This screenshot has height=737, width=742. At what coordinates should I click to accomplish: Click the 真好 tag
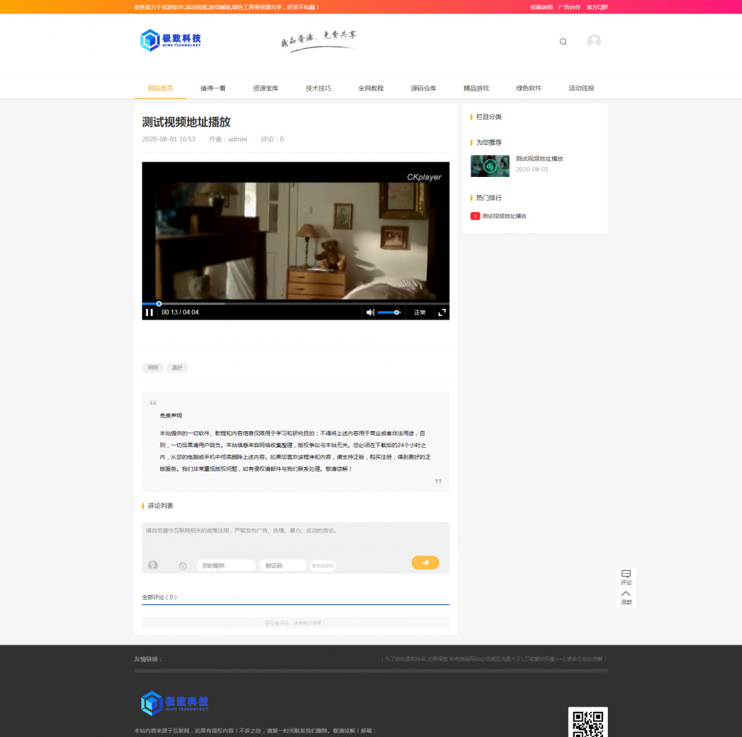(x=177, y=368)
